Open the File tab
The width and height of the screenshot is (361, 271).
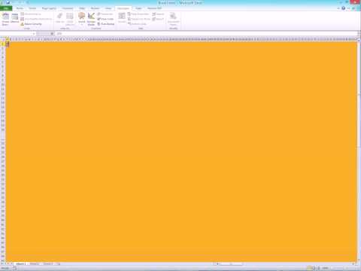pyautogui.click(x=6, y=8)
